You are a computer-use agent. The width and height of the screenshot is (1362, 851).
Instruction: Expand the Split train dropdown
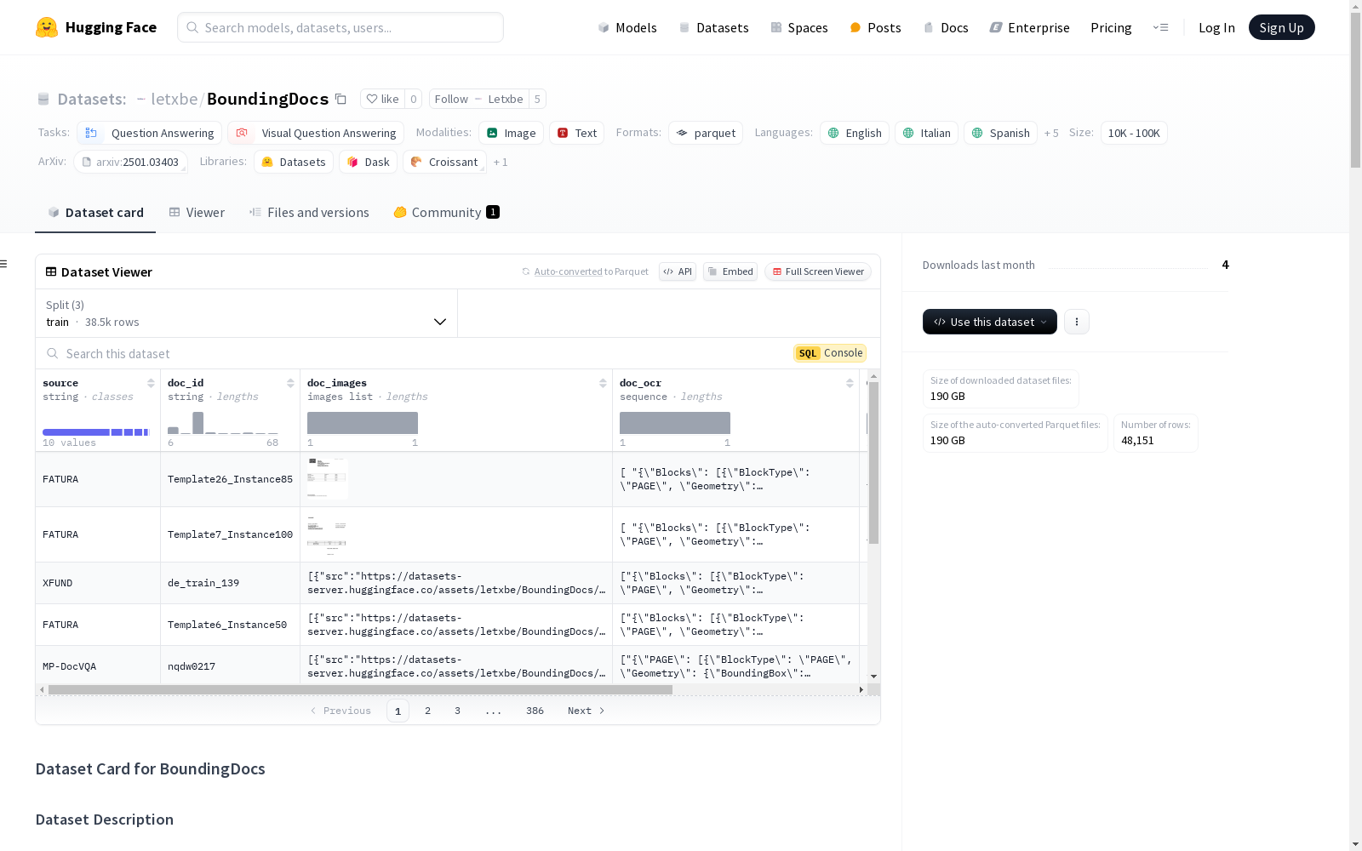click(247, 313)
